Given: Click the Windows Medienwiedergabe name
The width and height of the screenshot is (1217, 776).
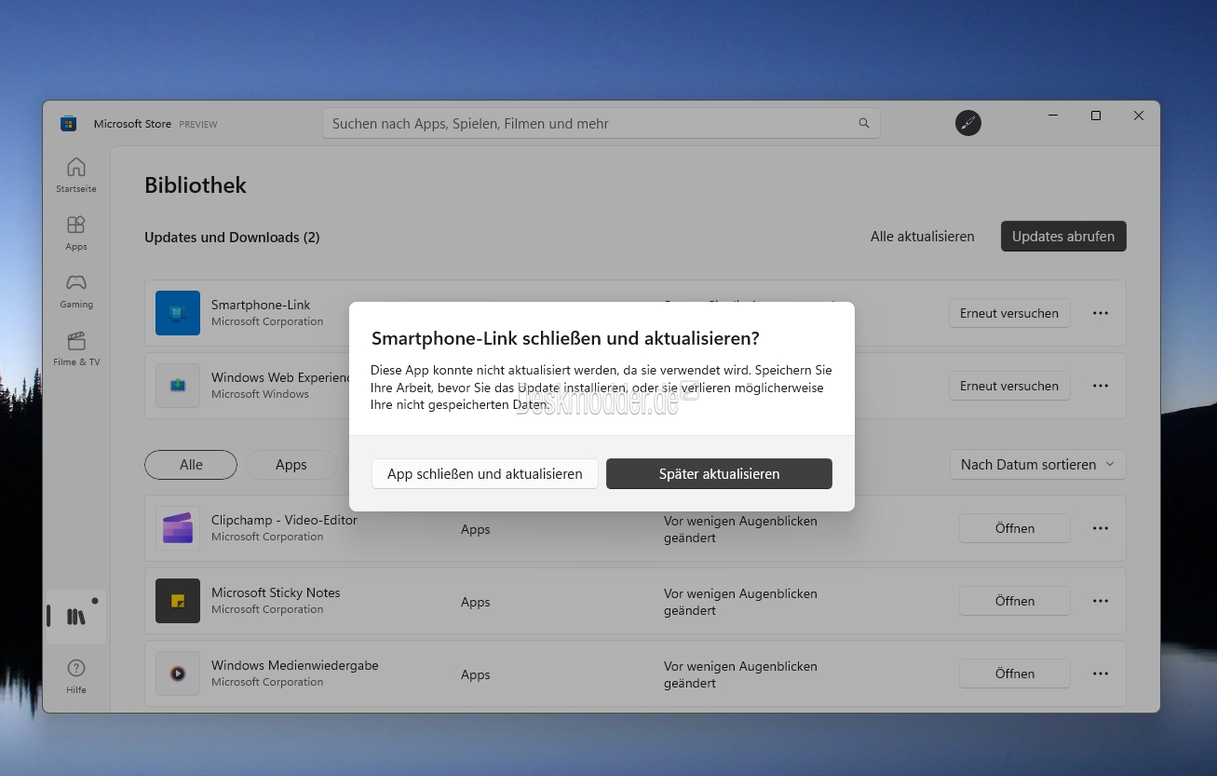Looking at the screenshot, I should (294, 665).
